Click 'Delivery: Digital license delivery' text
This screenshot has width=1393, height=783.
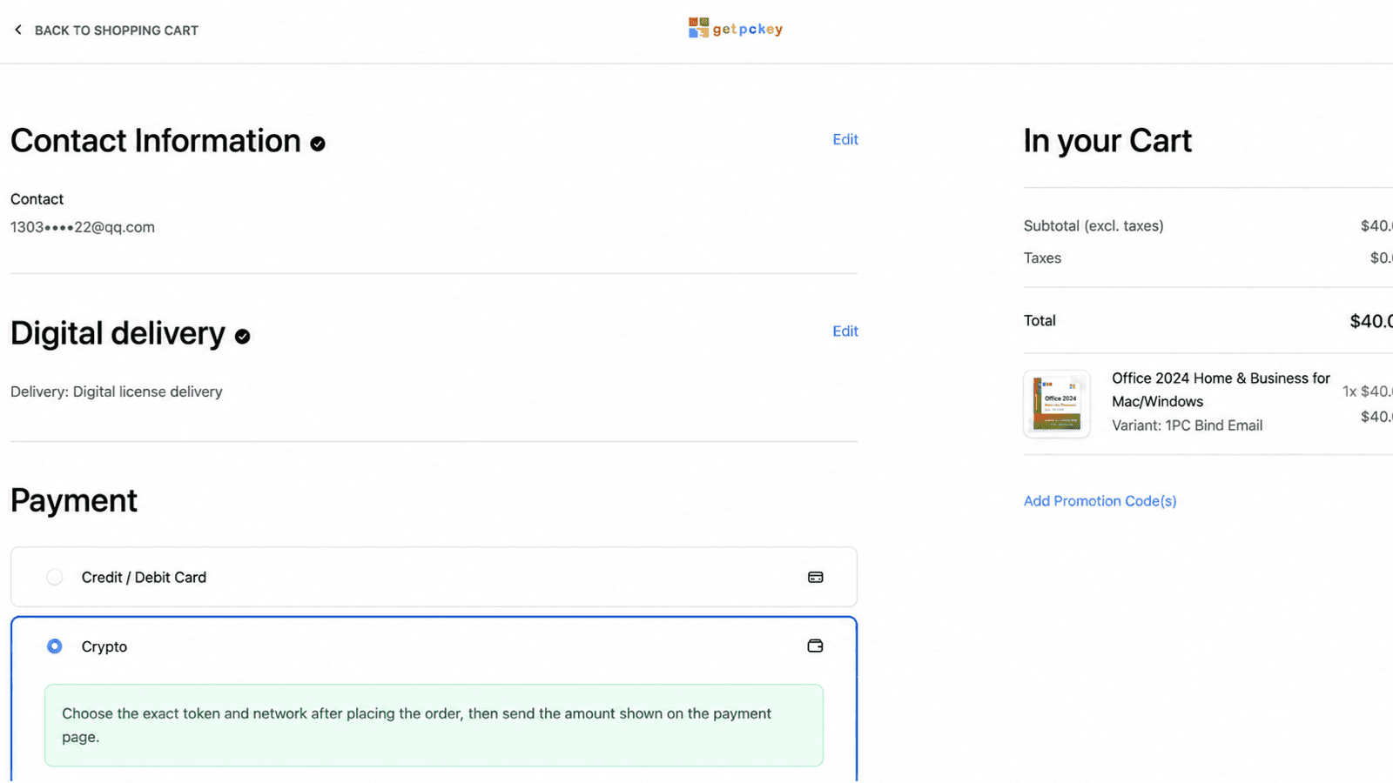click(x=117, y=391)
